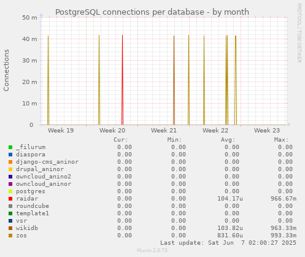Click the drupal_aninor yellow legend swatch
This screenshot has height=257, width=305.
pos(10,169)
